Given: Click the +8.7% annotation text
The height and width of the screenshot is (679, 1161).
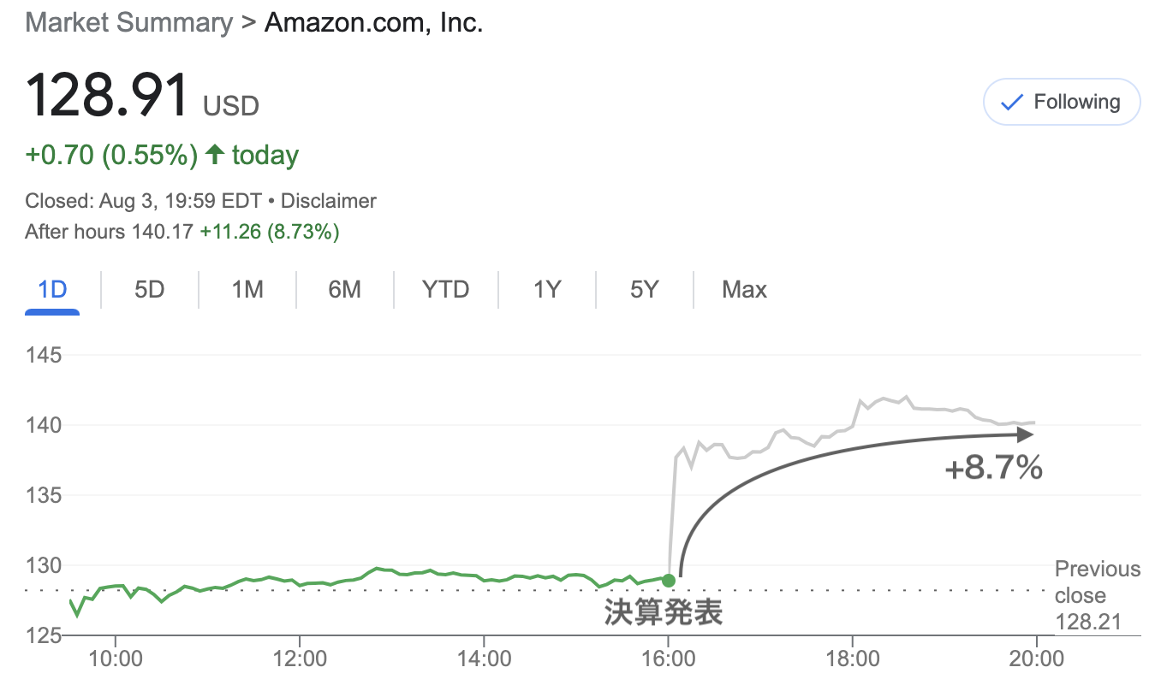Looking at the screenshot, I should [993, 468].
